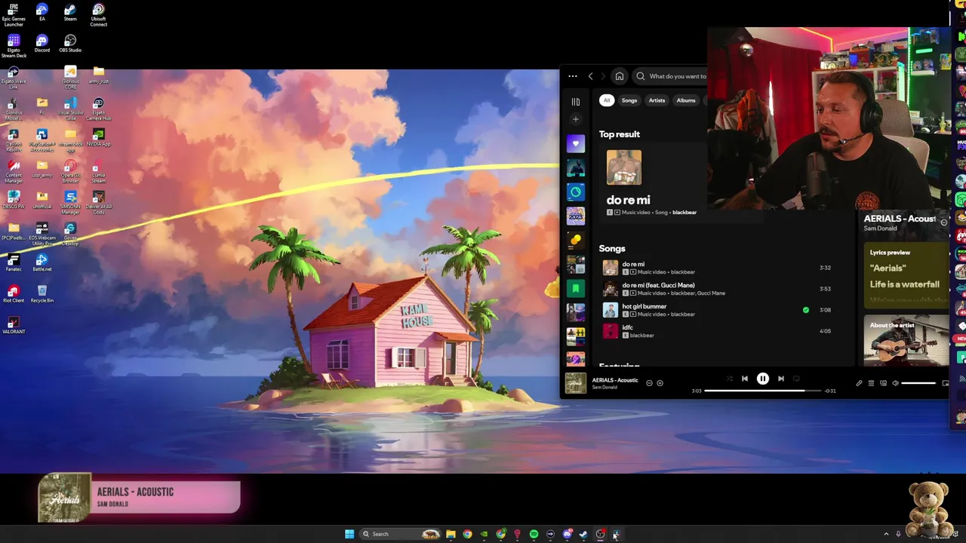Open the Spotify queue icon
Image resolution: width=966 pixels, height=543 pixels.
point(871,383)
